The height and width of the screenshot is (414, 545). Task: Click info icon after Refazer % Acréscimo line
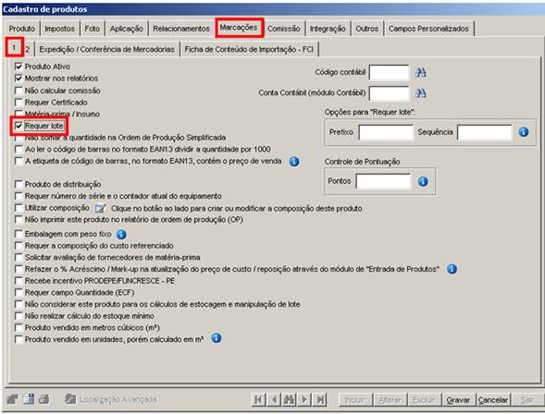452,269
